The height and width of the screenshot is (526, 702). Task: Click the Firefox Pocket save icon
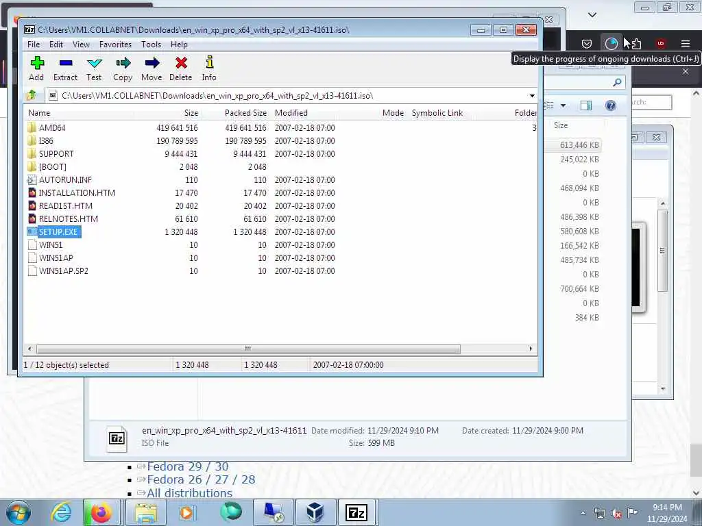tap(587, 43)
